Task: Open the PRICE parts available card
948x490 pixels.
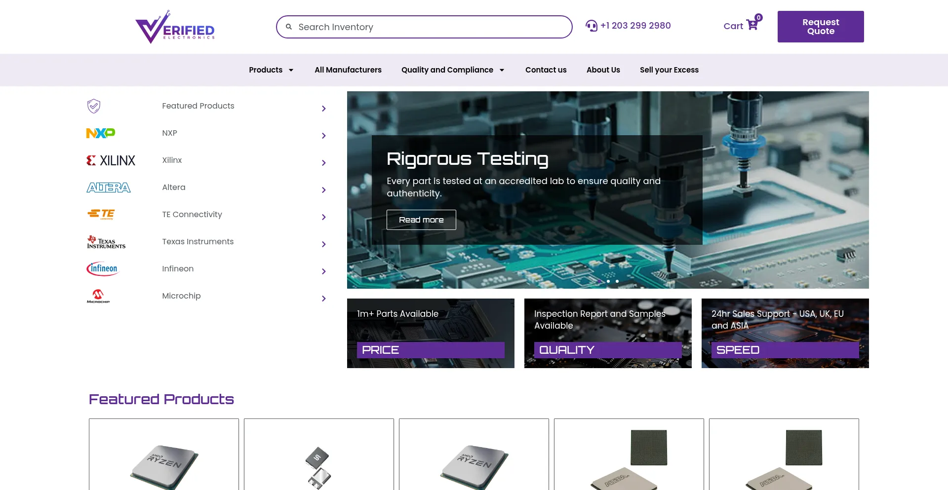Action: [x=431, y=333]
